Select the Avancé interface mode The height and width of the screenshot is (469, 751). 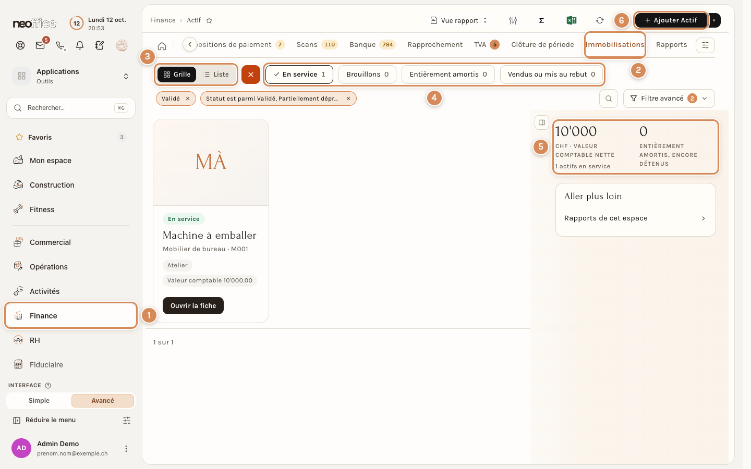coord(103,401)
